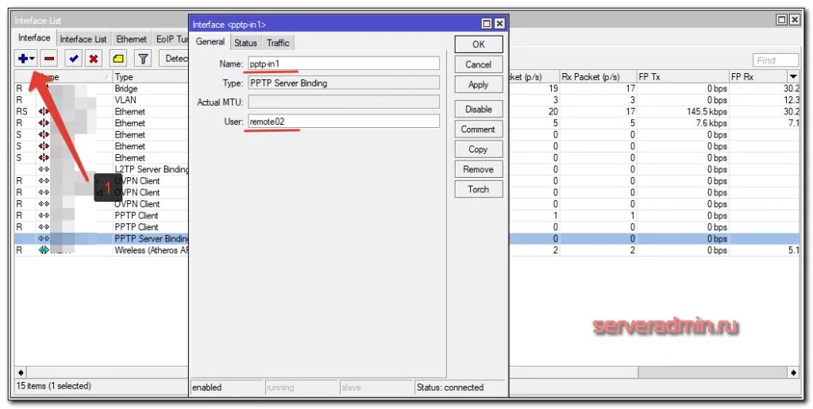Click the Type field showing PPTP Server Binding

coord(344,83)
